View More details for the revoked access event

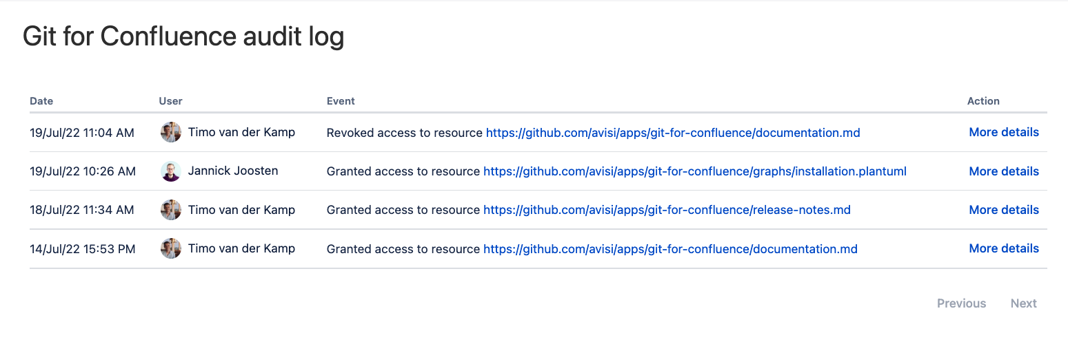coord(1003,132)
